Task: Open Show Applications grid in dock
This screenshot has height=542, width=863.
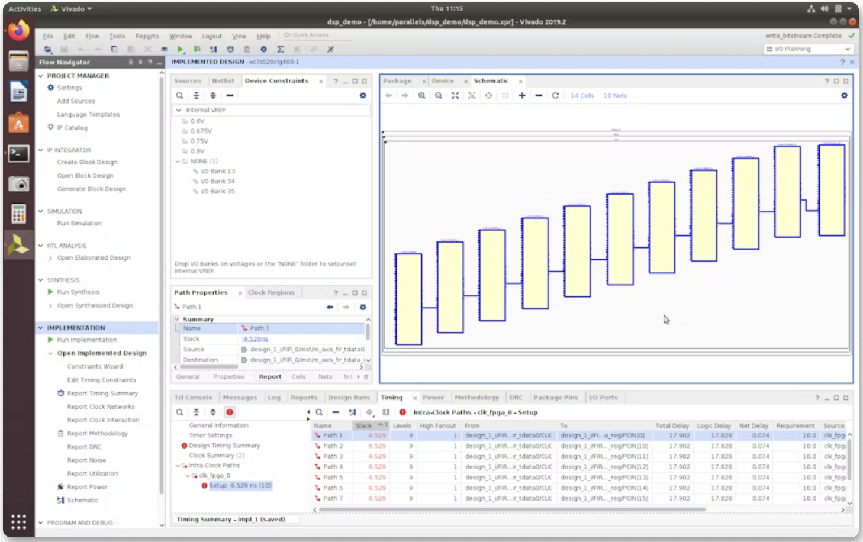Action: point(18,522)
